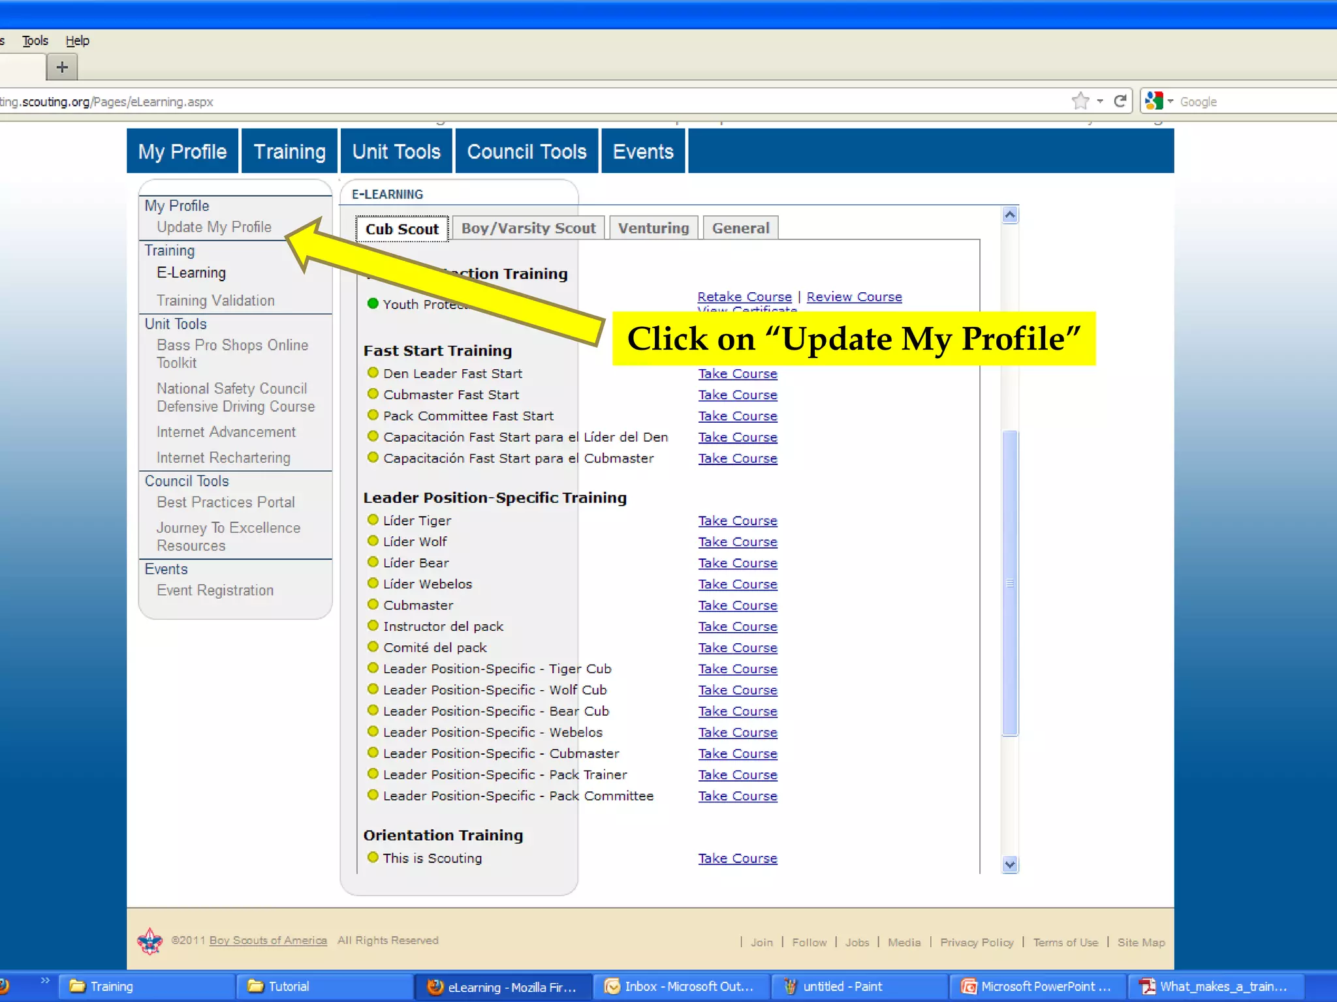
Task: Take the Cubmaster Fast Start course
Action: coord(738,395)
